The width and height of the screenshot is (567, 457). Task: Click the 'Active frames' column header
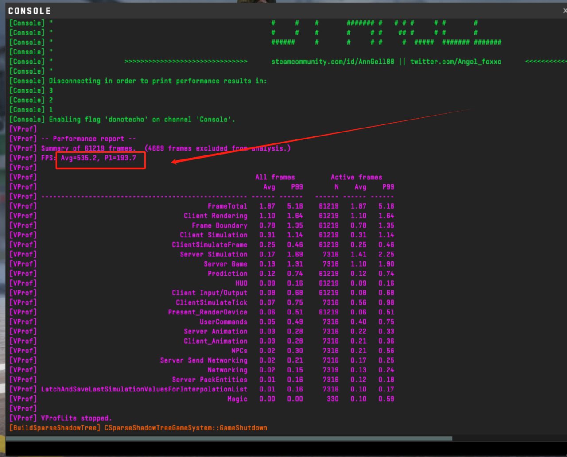coord(357,177)
